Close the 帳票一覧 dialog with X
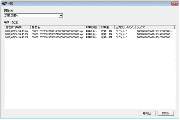Screen dimensions: 180x120 (x=175, y=4)
